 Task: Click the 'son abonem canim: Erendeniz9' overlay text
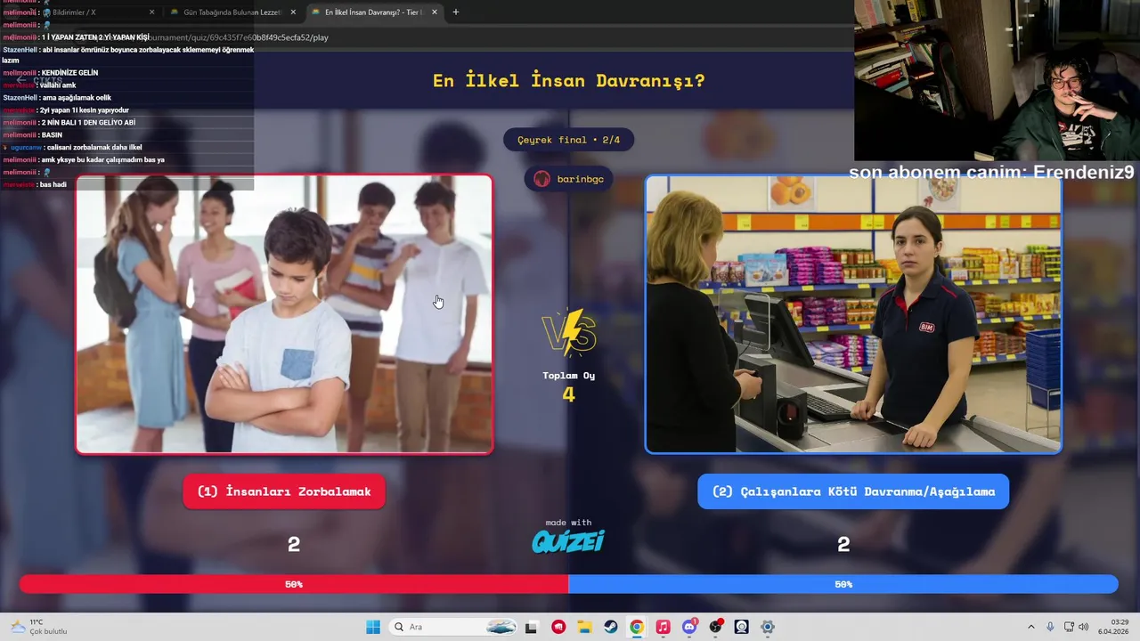tap(991, 172)
